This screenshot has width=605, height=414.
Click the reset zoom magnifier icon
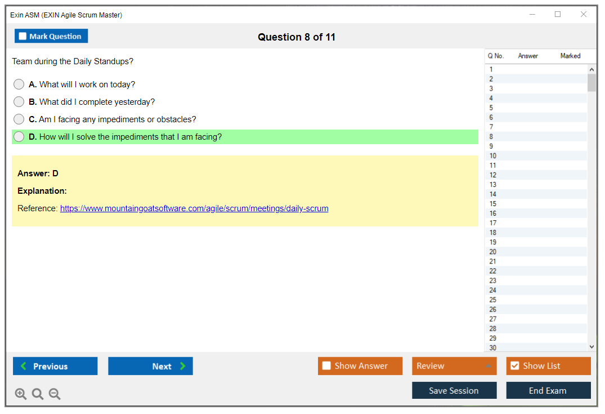tap(38, 394)
